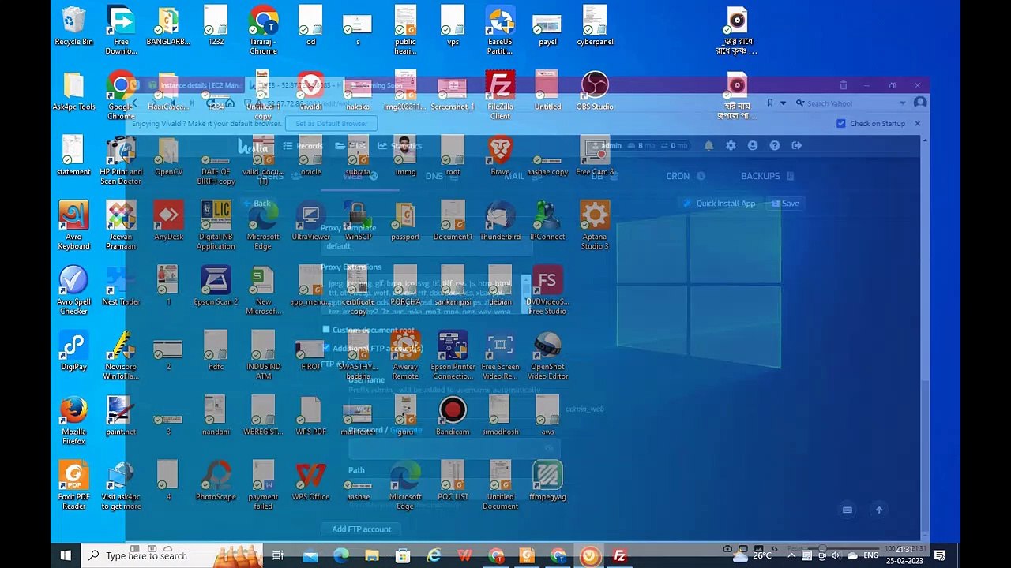Open the search engine selector beside Search Yahoo
Screen dimensions: 1011x568
pyautogui.click(x=800, y=103)
